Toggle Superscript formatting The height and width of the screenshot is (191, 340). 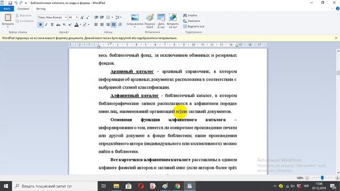click(x=70, y=24)
